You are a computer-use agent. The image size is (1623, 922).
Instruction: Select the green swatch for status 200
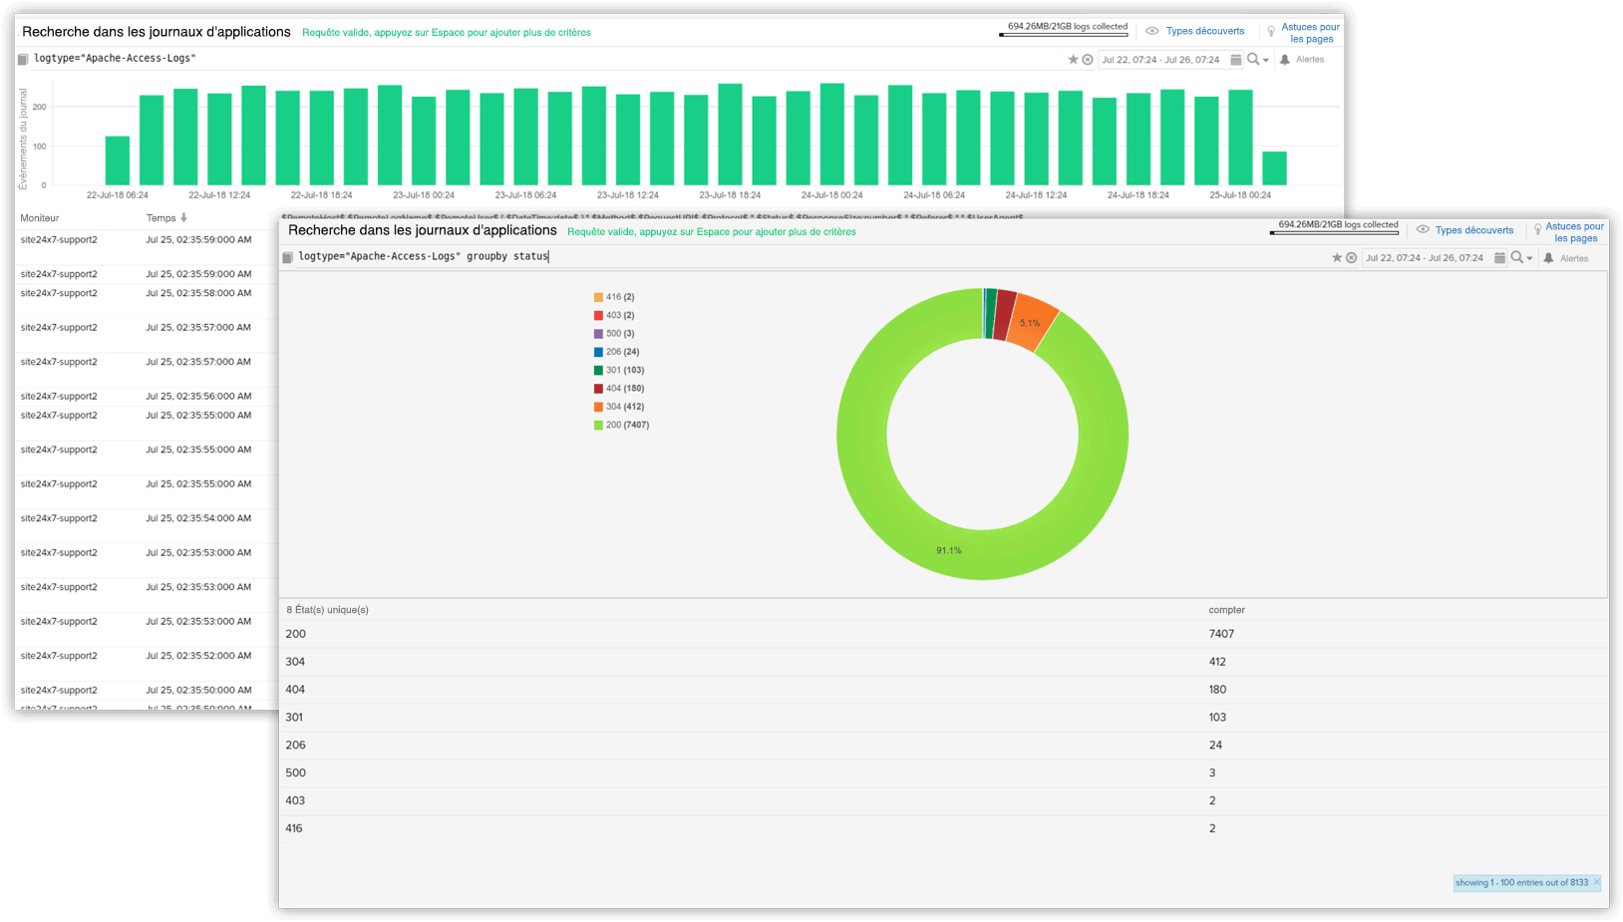click(598, 425)
